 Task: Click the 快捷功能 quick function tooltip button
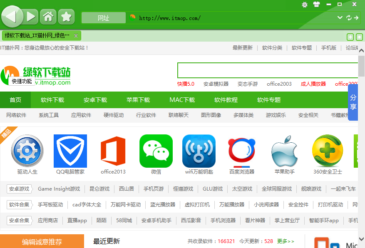coord(22,81)
